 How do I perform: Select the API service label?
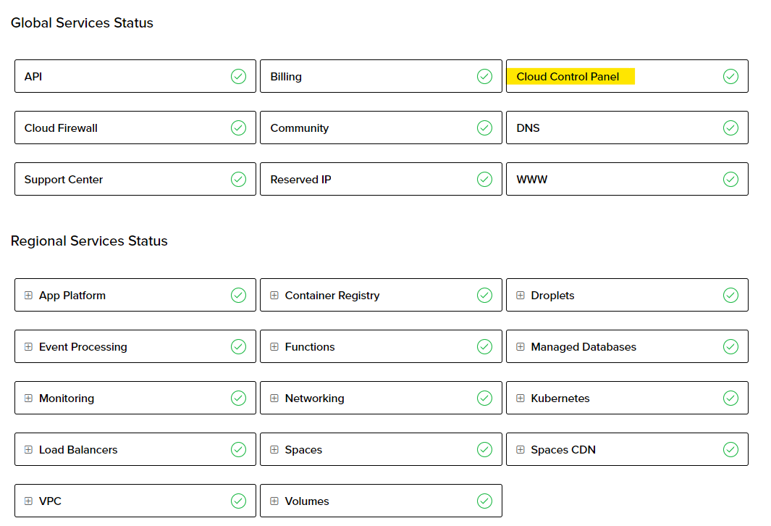pyautogui.click(x=33, y=77)
